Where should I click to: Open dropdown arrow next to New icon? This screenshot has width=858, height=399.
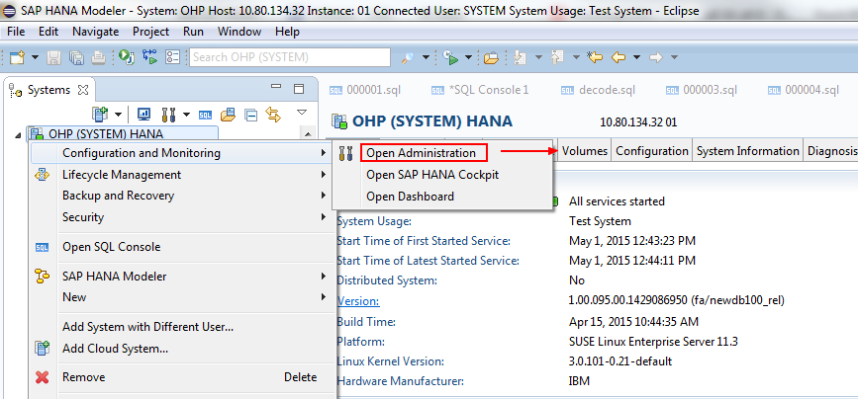33,57
